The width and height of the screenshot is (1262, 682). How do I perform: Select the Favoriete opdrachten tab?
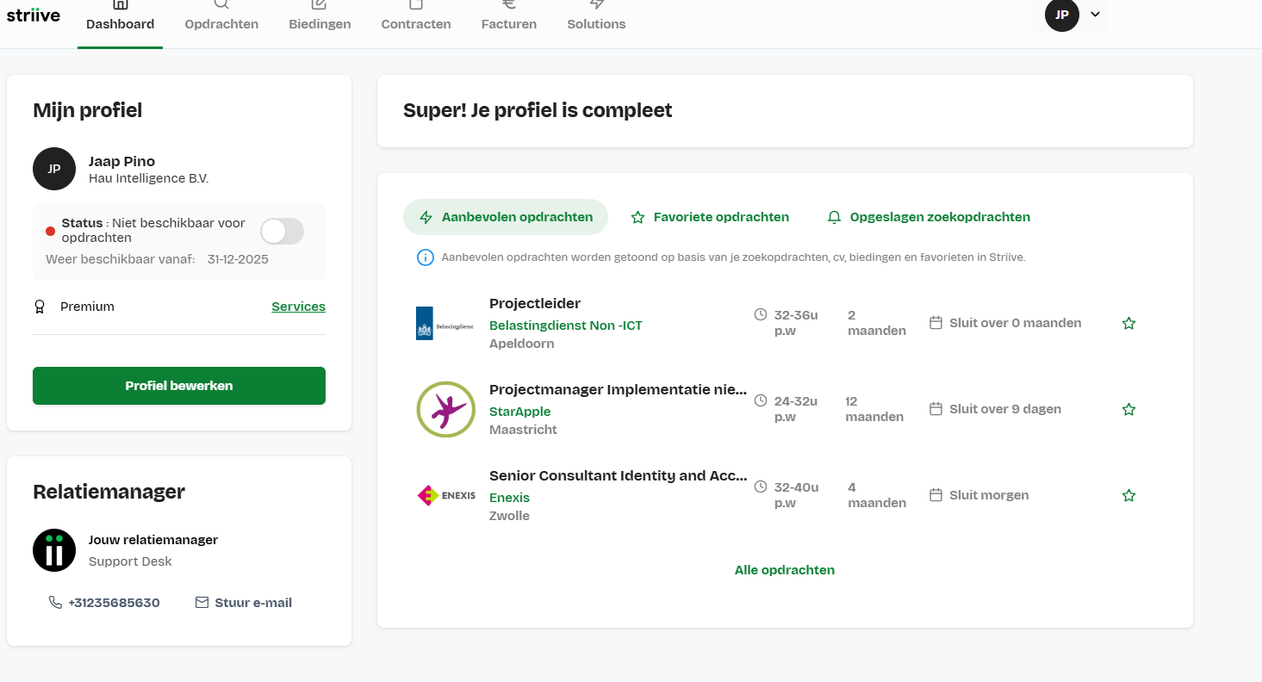pos(710,217)
